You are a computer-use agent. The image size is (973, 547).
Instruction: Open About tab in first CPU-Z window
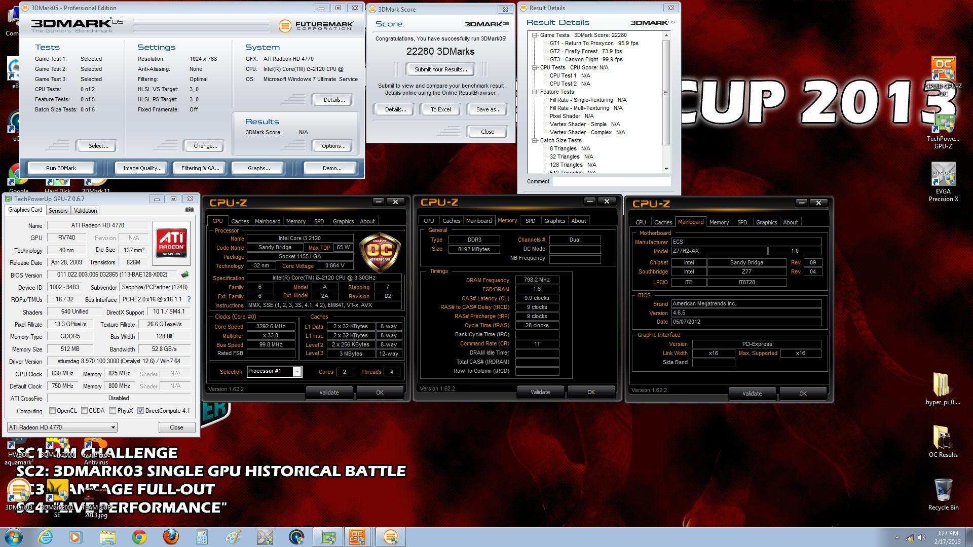pos(367,221)
